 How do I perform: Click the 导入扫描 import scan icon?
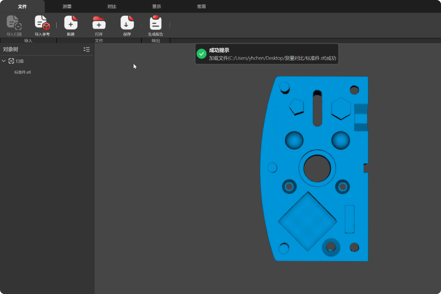click(x=14, y=23)
